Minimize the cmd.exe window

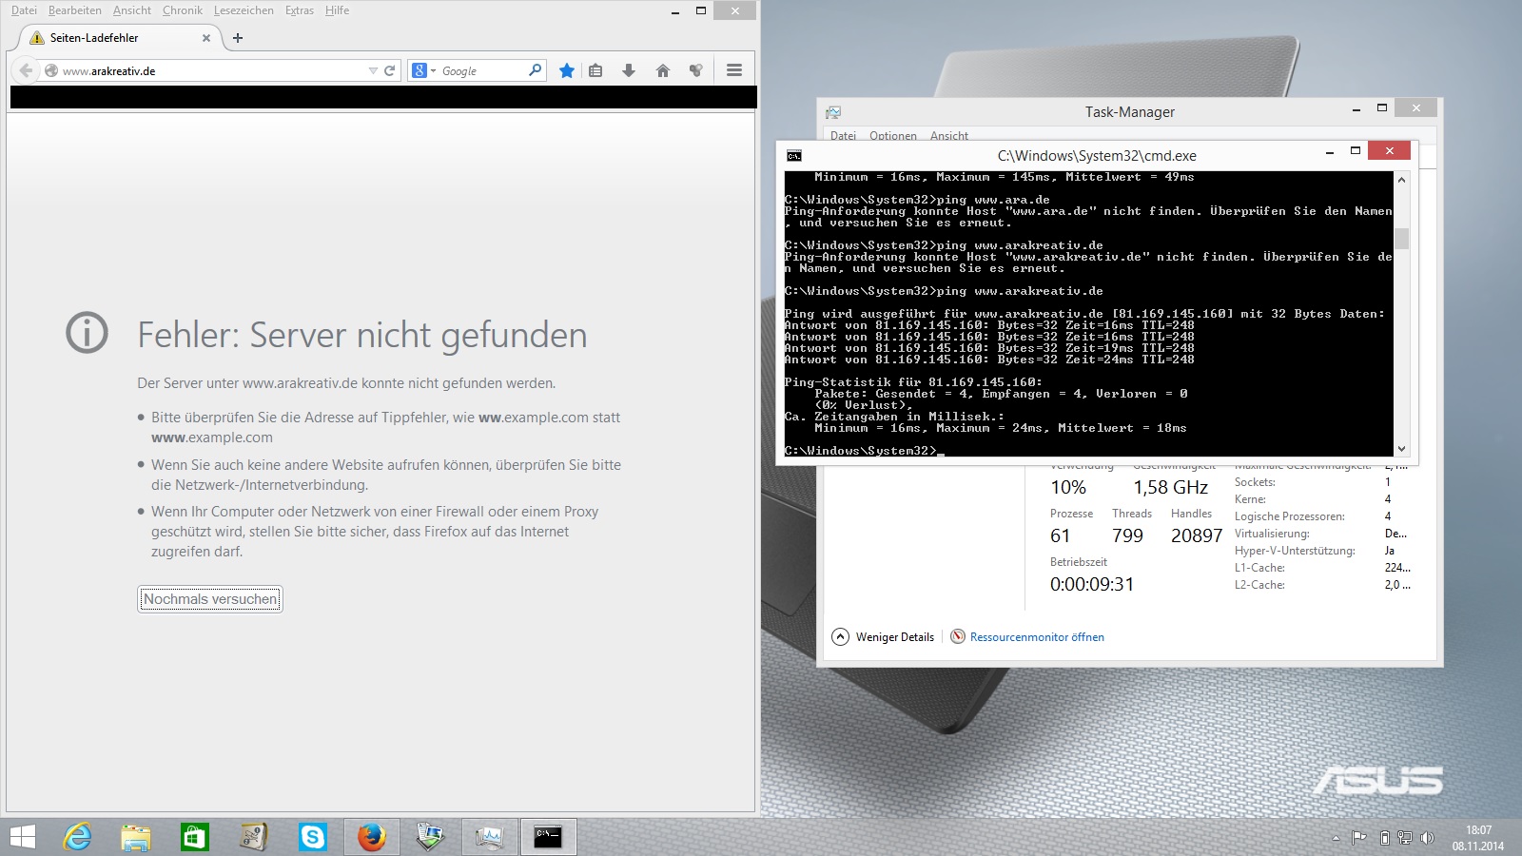(x=1330, y=152)
